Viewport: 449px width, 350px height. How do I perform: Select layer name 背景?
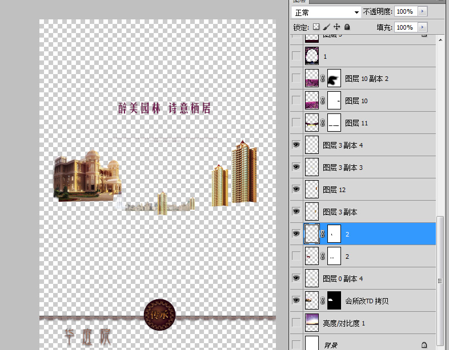331,345
